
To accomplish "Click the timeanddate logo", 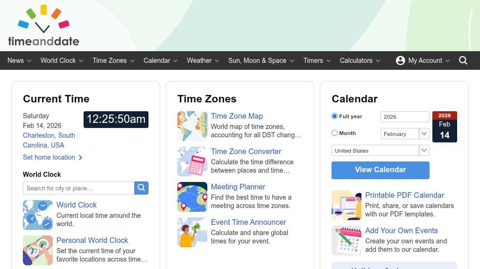I will [43, 26].
